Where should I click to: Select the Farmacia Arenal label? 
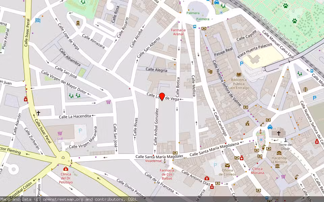click(178, 32)
